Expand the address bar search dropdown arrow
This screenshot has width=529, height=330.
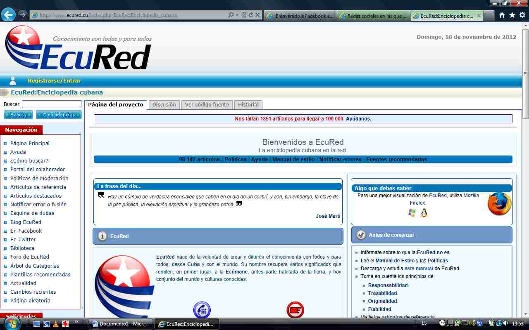(x=237, y=15)
